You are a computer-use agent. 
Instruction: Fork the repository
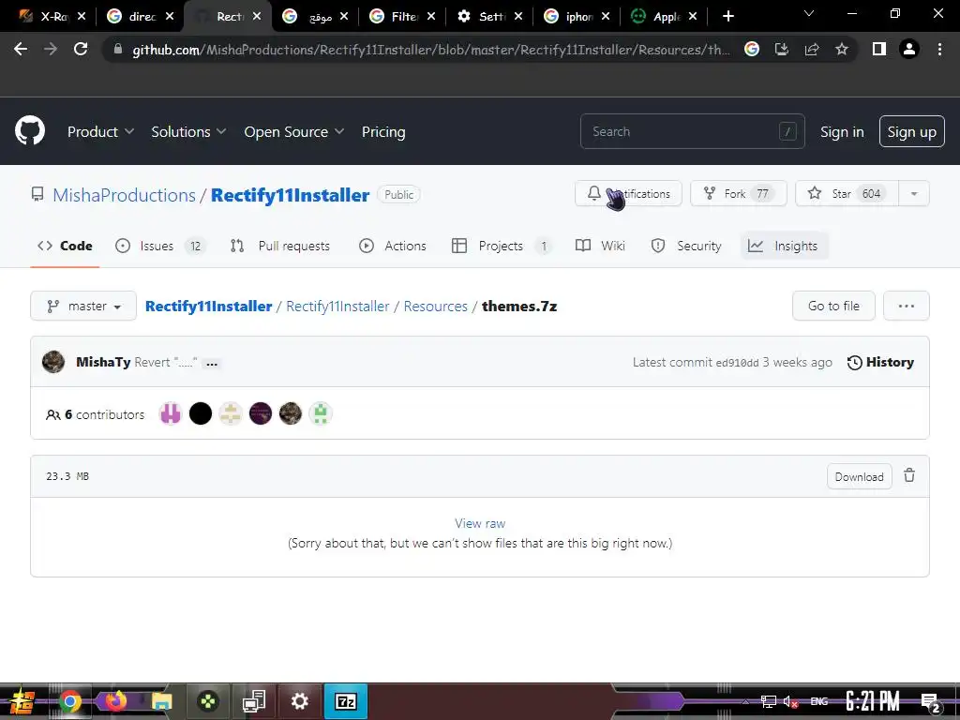(x=739, y=193)
